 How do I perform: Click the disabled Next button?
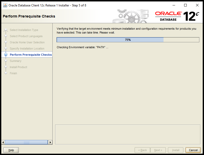pos(158,150)
